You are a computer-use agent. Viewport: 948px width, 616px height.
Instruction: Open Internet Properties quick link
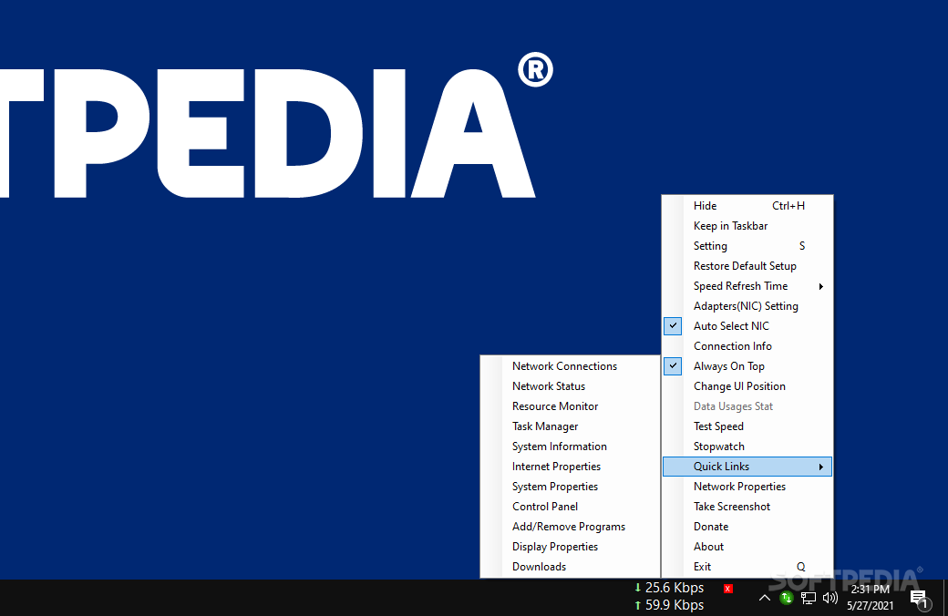[570, 466]
